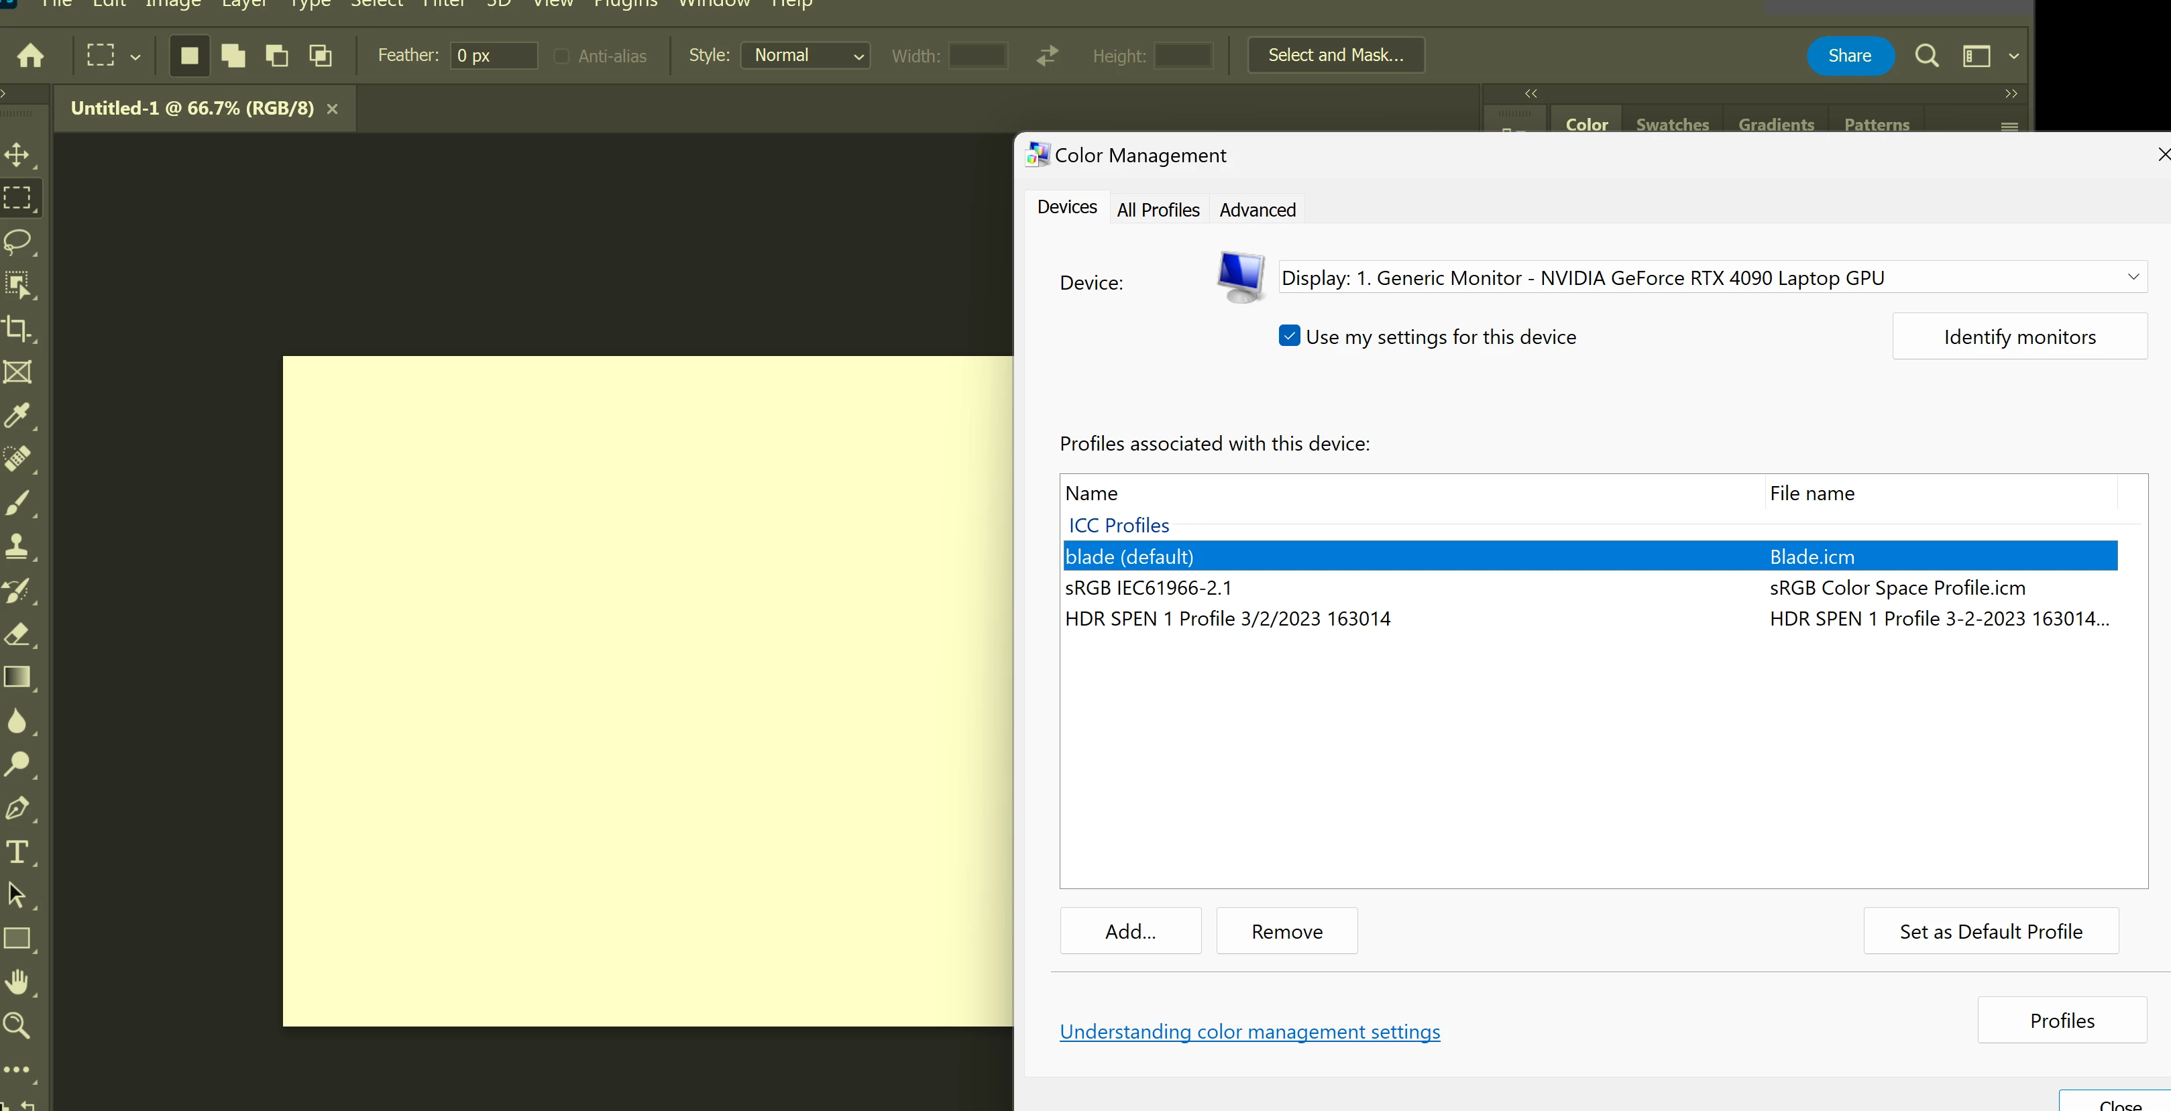This screenshot has width=2171, height=1111.
Task: Pick the Eyedropper tool
Action: [x=17, y=415]
